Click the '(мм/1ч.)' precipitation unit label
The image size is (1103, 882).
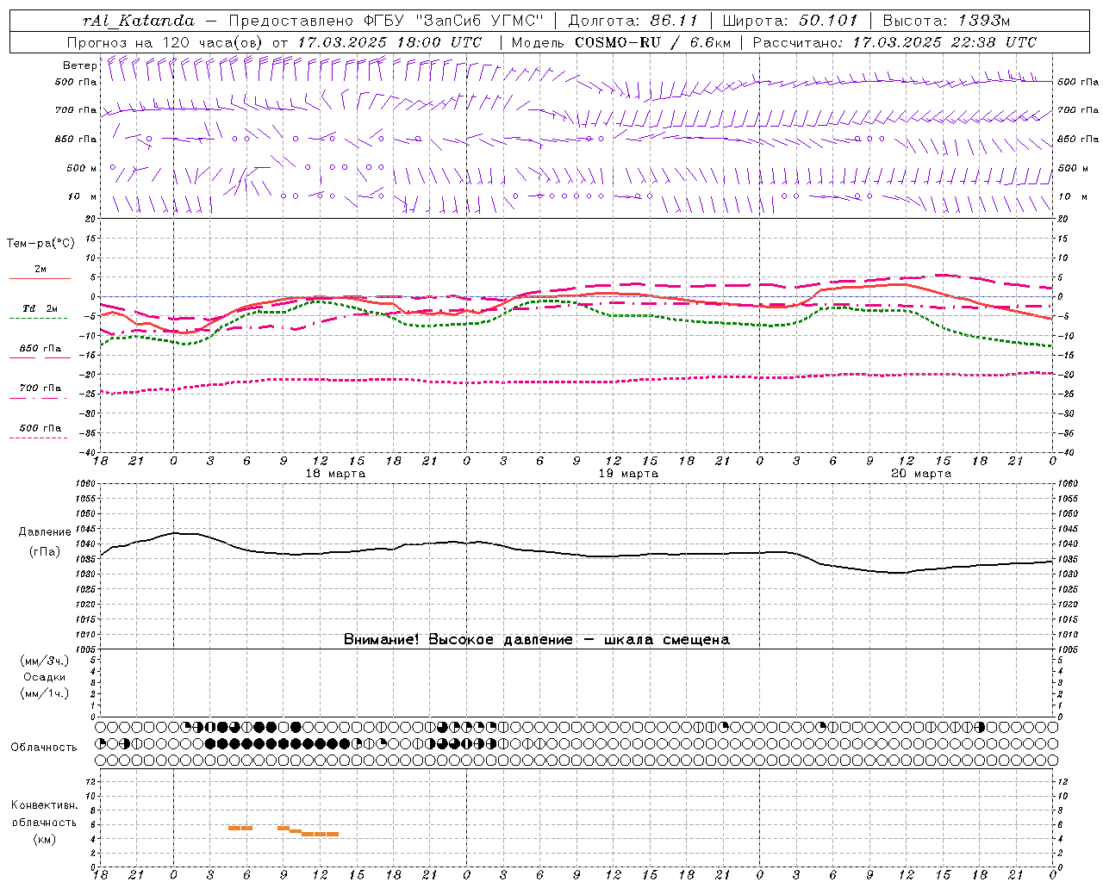coord(45,694)
